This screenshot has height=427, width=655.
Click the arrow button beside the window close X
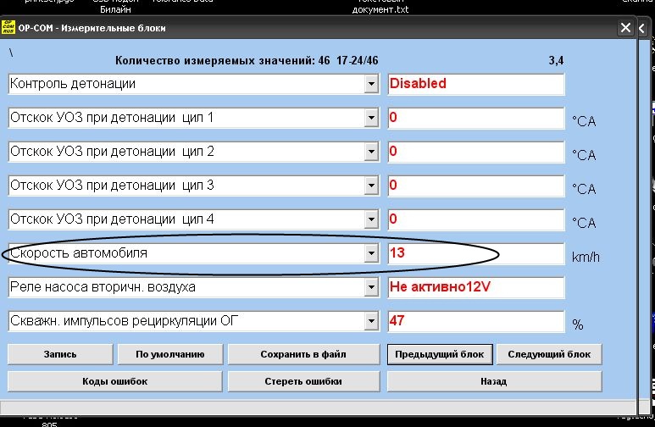642,28
